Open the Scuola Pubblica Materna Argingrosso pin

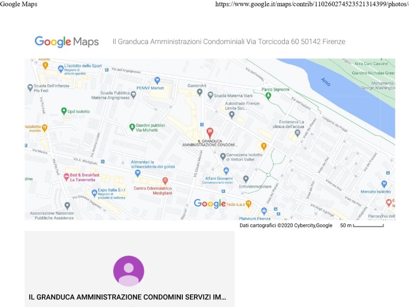click(133, 95)
